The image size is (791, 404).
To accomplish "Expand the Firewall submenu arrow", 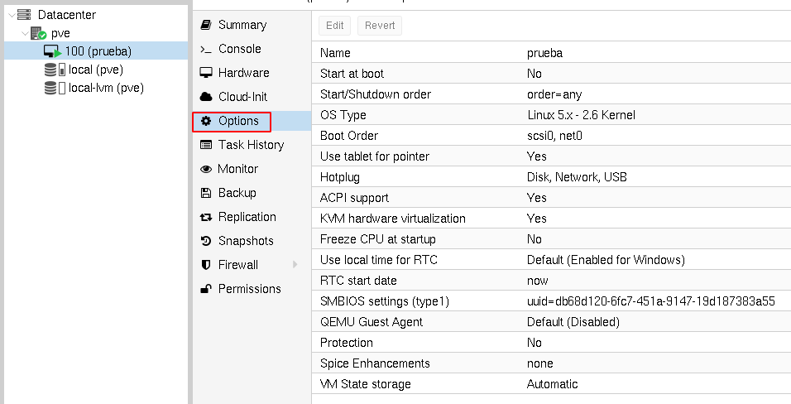I will click(295, 265).
